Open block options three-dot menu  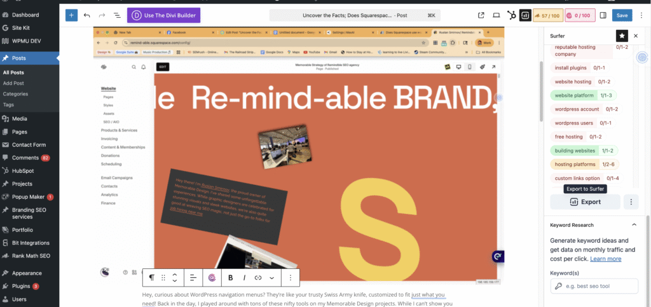(291, 278)
